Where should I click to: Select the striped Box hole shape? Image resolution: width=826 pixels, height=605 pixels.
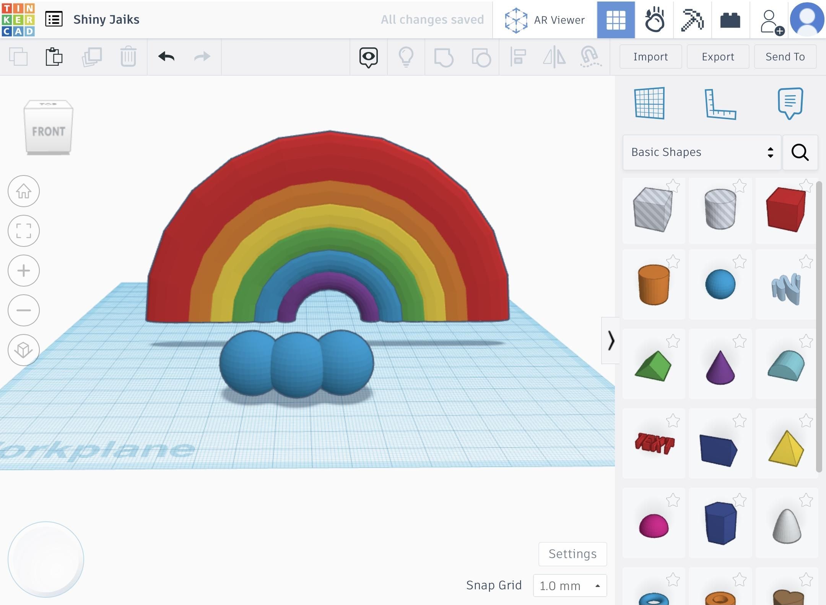point(652,209)
